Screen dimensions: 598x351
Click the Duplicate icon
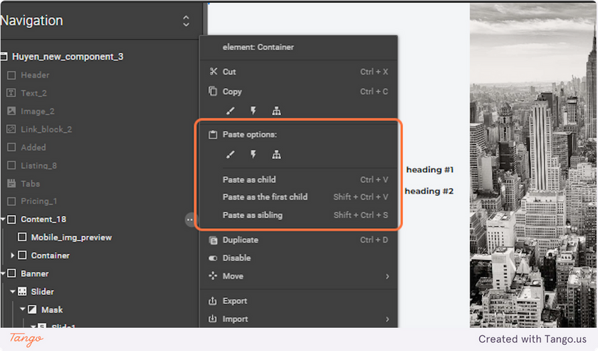(x=213, y=240)
